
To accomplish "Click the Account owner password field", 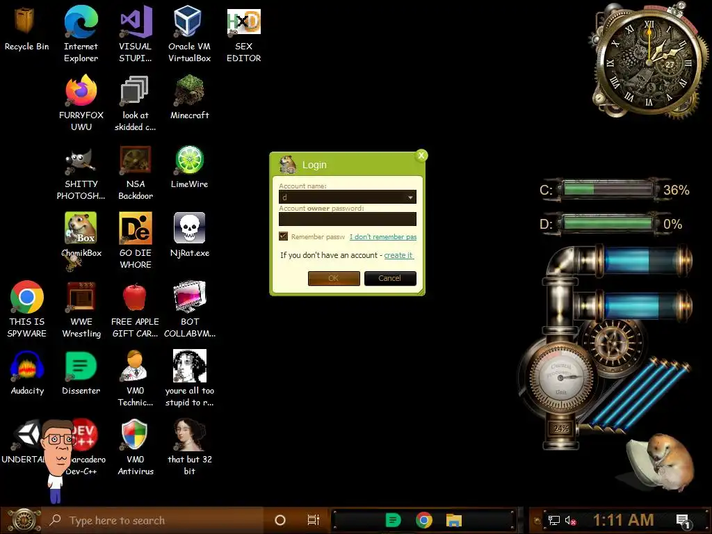I will [x=348, y=219].
